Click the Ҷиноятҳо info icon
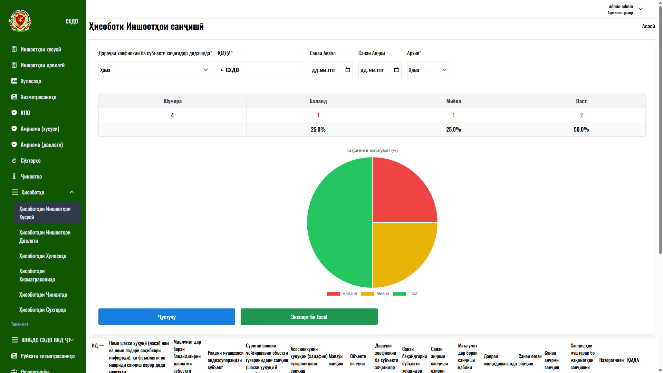Viewport: 663px width, 373px height. tap(14, 176)
